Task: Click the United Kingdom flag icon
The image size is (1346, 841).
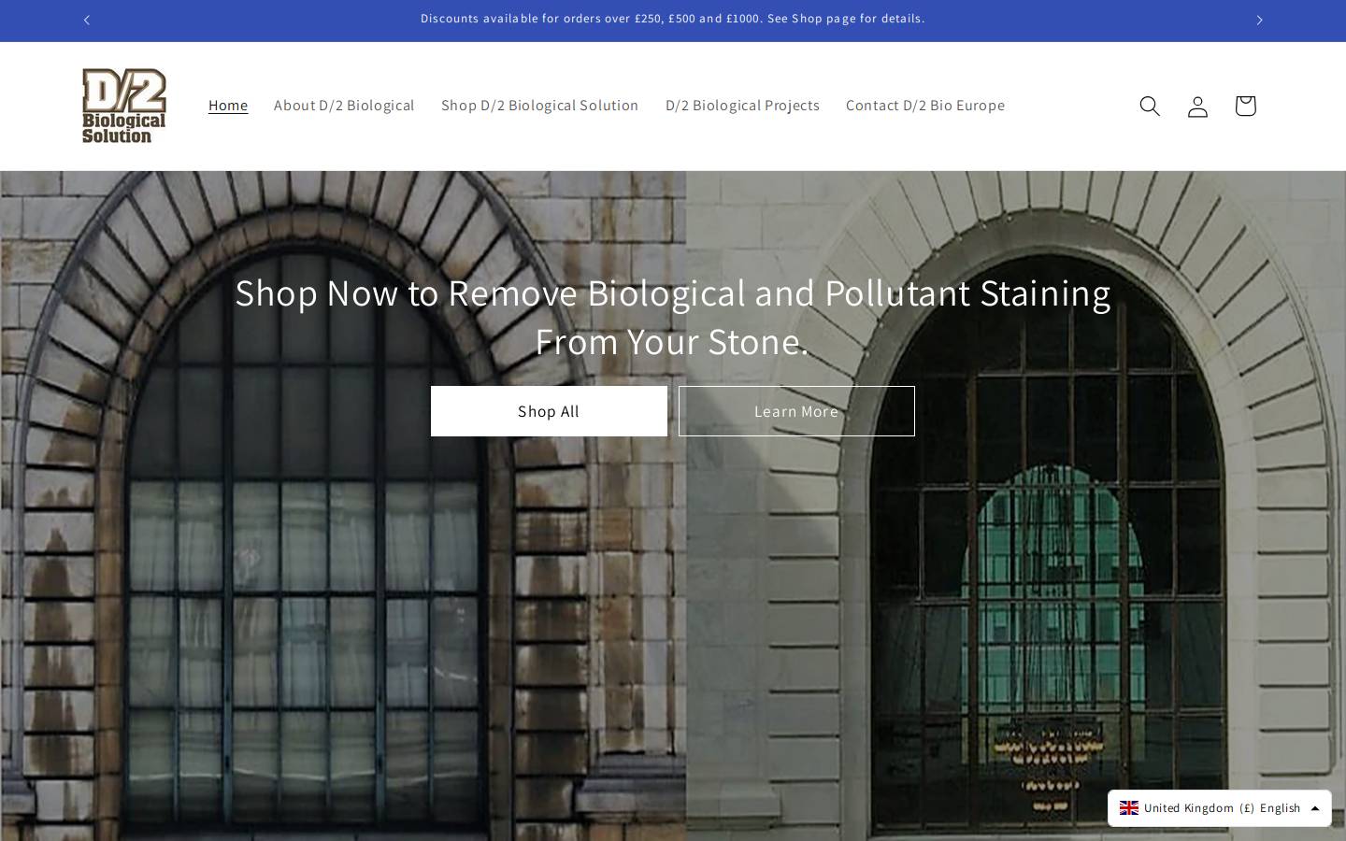Action: coord(1129,808)
